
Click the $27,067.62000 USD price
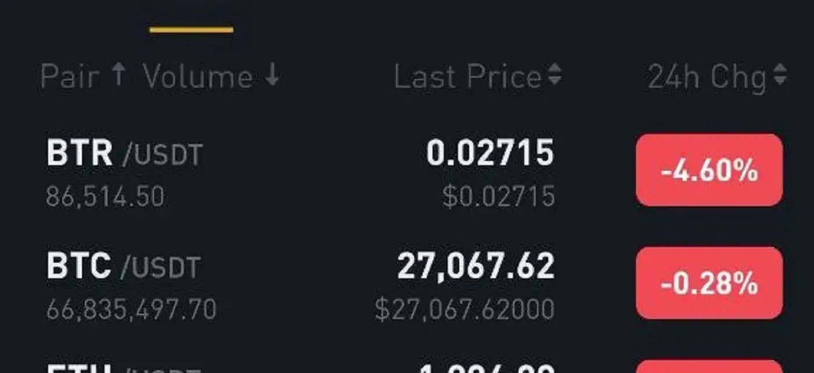click(465, 309)
